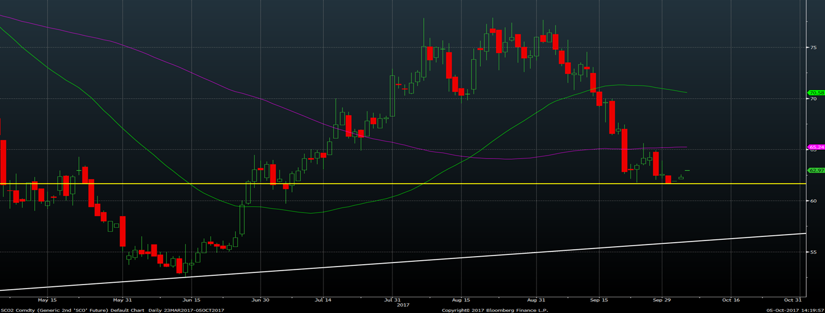This screenshot has width=825, height=313.
Task: Click the 2017 year label on time axis
Action: (404, 305)
